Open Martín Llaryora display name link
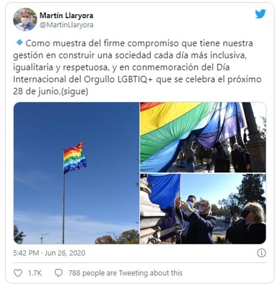The width and height of the screenshot is (280, 291). pos(67,15)
